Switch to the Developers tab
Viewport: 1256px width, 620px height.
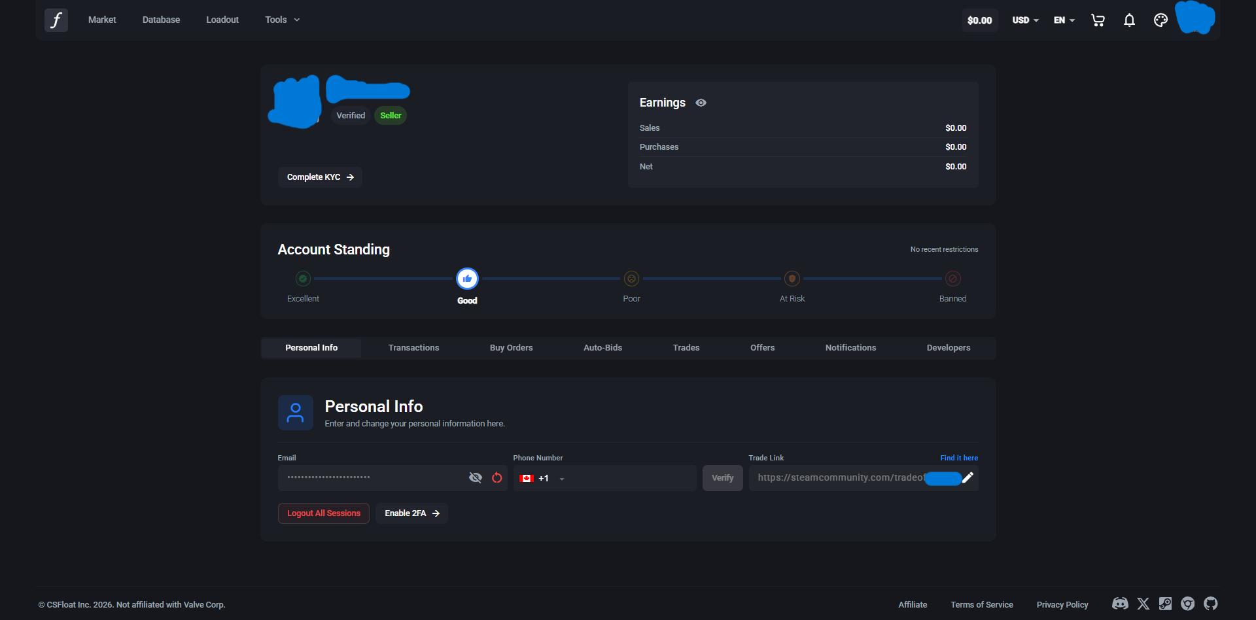pos(949,348)
